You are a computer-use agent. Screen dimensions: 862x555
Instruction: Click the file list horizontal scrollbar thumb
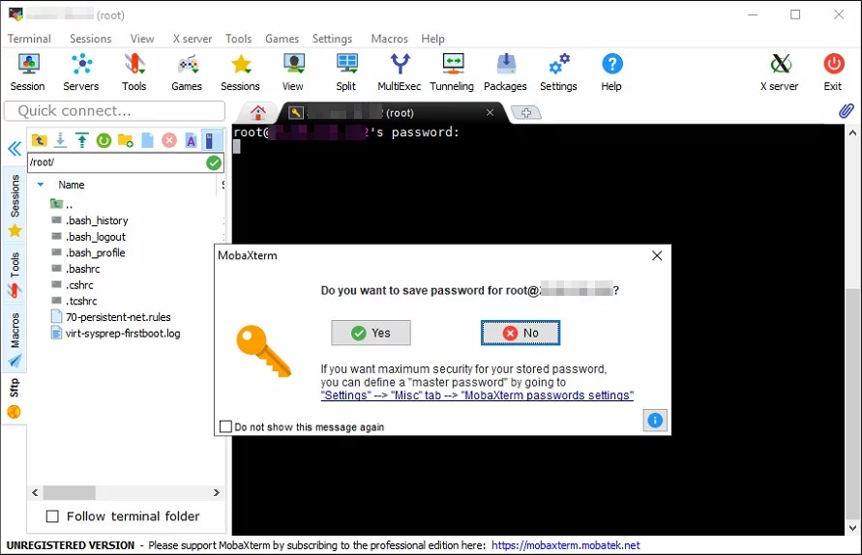tap(70, 492)
